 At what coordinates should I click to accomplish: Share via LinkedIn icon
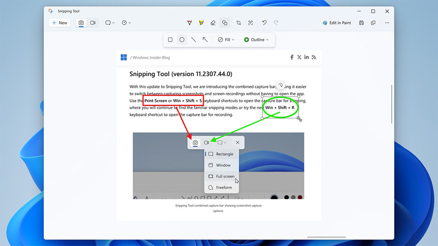(x=307, y=57)
